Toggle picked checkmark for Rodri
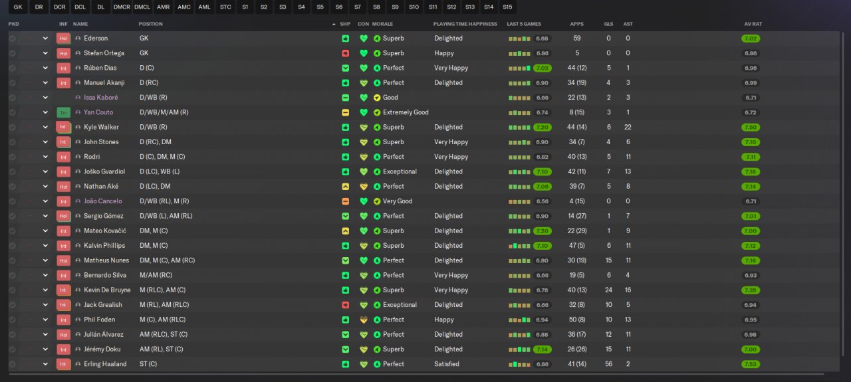 12,157
